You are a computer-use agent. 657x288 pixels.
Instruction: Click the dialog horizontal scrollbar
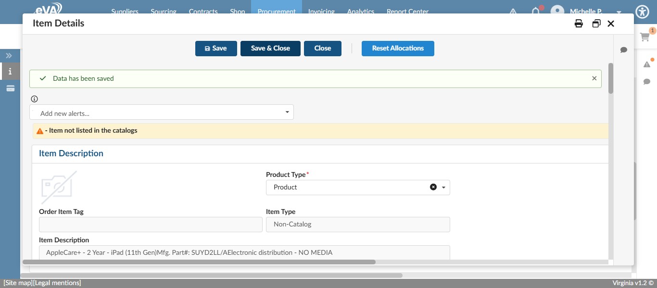point(200,262)
